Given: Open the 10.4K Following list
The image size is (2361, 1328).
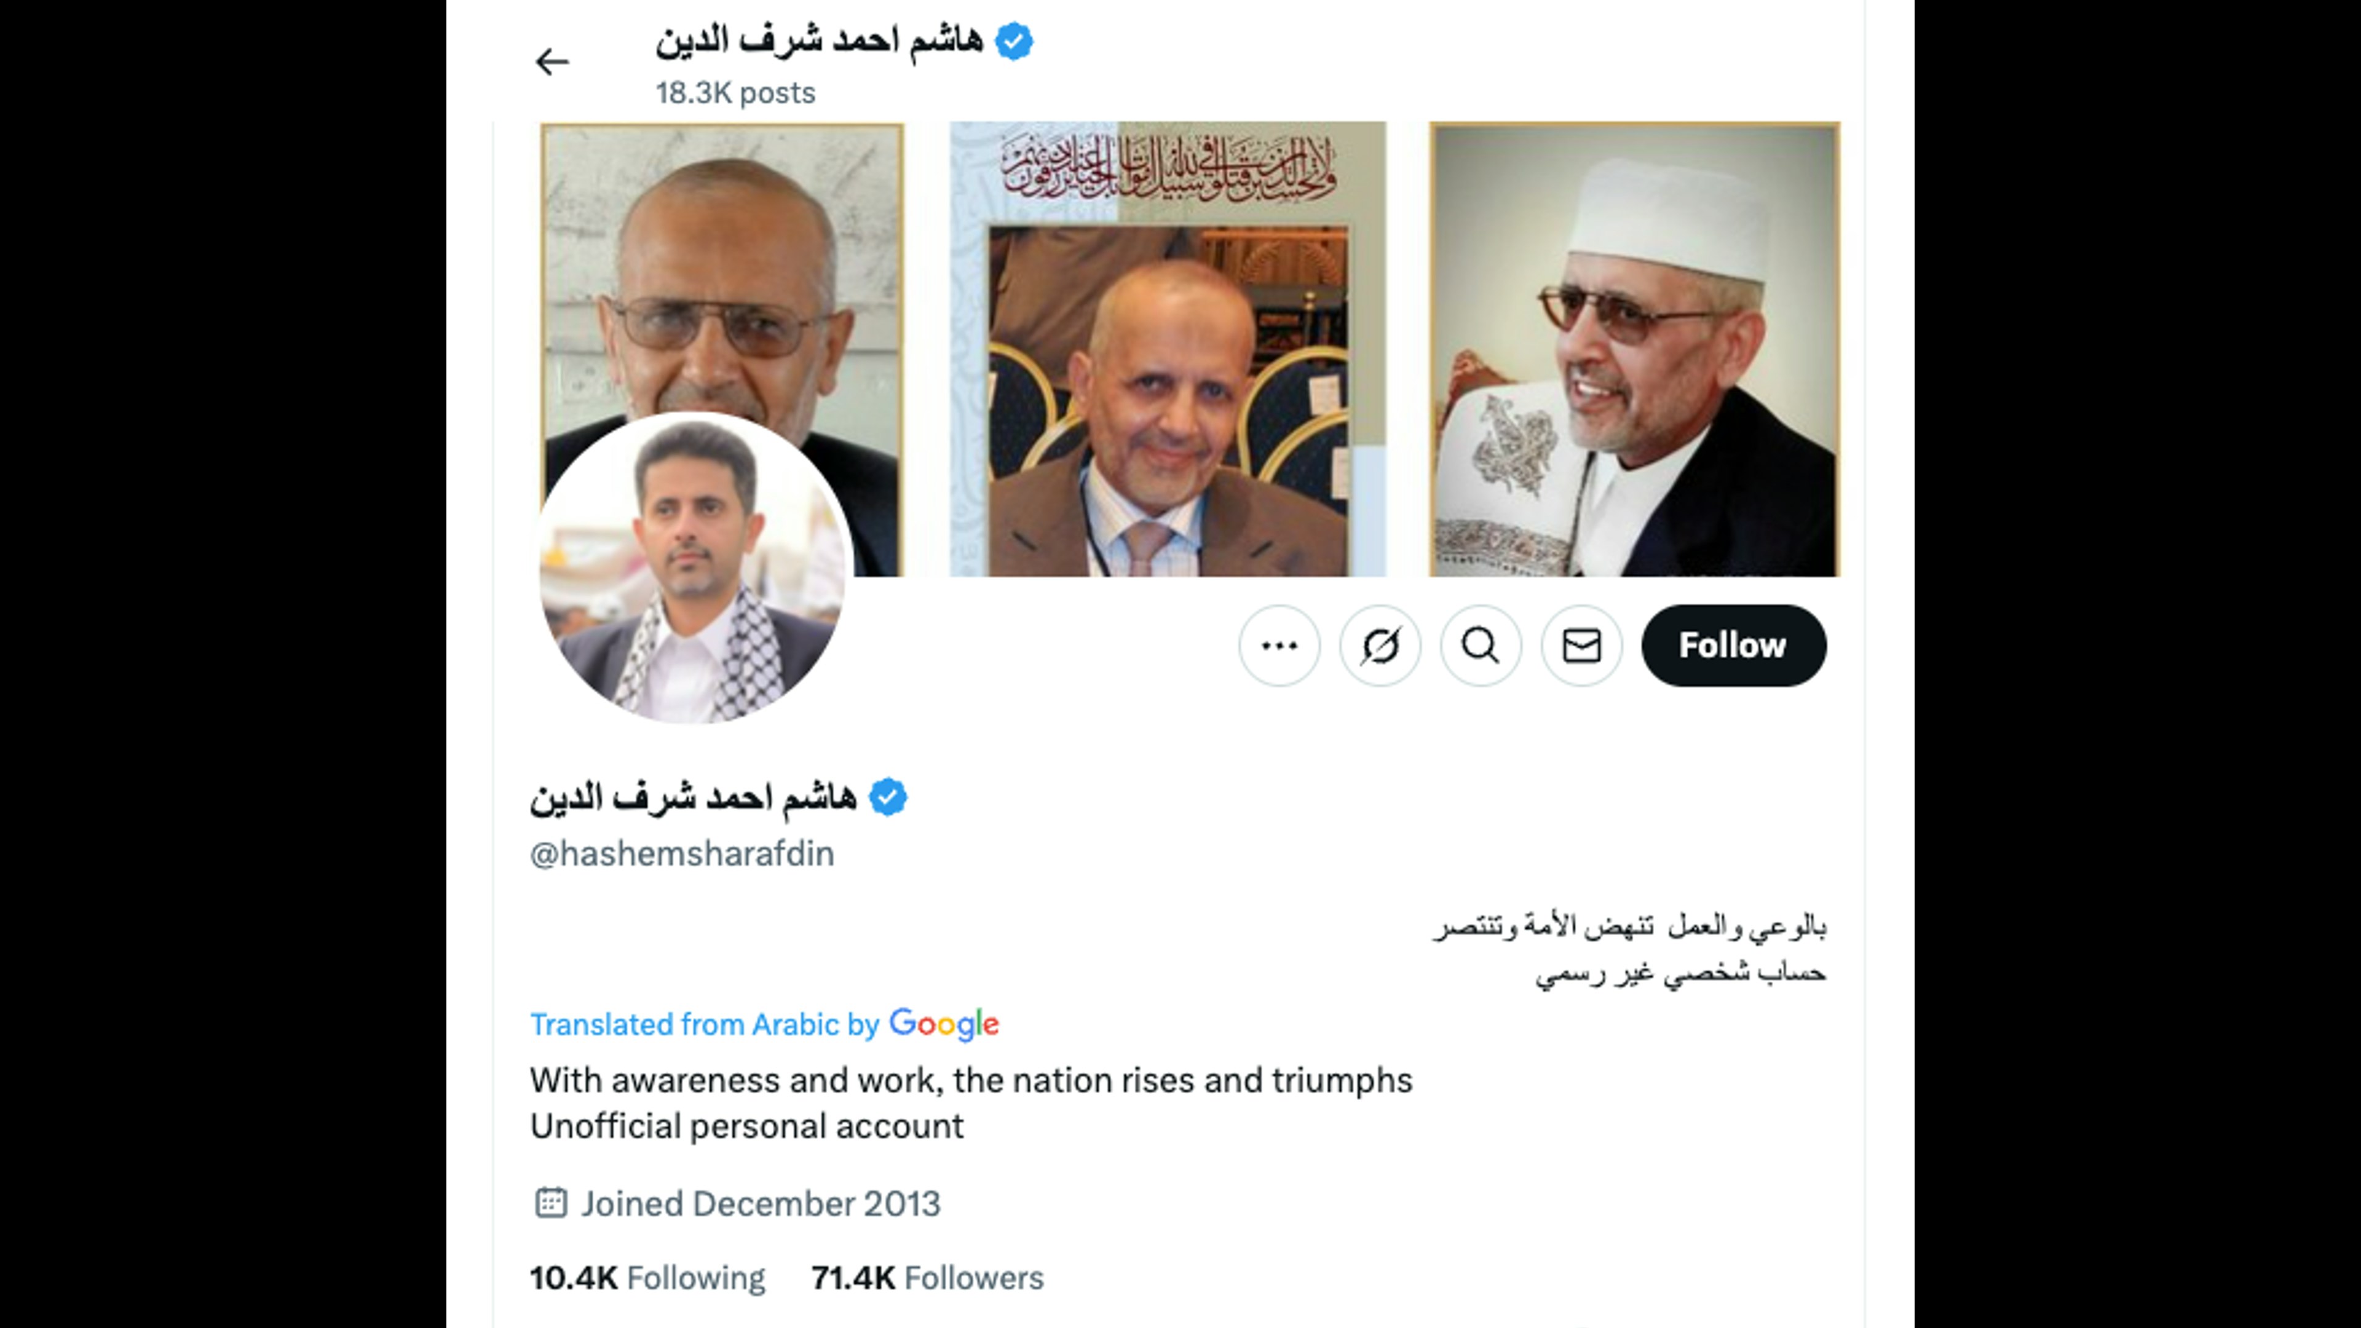Looking at the screenshot, I should [x=647, y=1278].
